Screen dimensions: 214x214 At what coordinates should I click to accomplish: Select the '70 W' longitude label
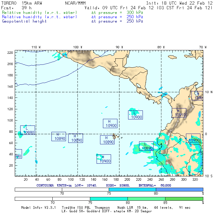pos(203,47)
